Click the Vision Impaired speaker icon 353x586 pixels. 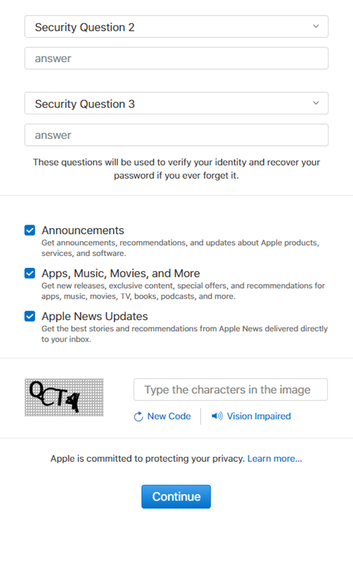coord(217,416)
